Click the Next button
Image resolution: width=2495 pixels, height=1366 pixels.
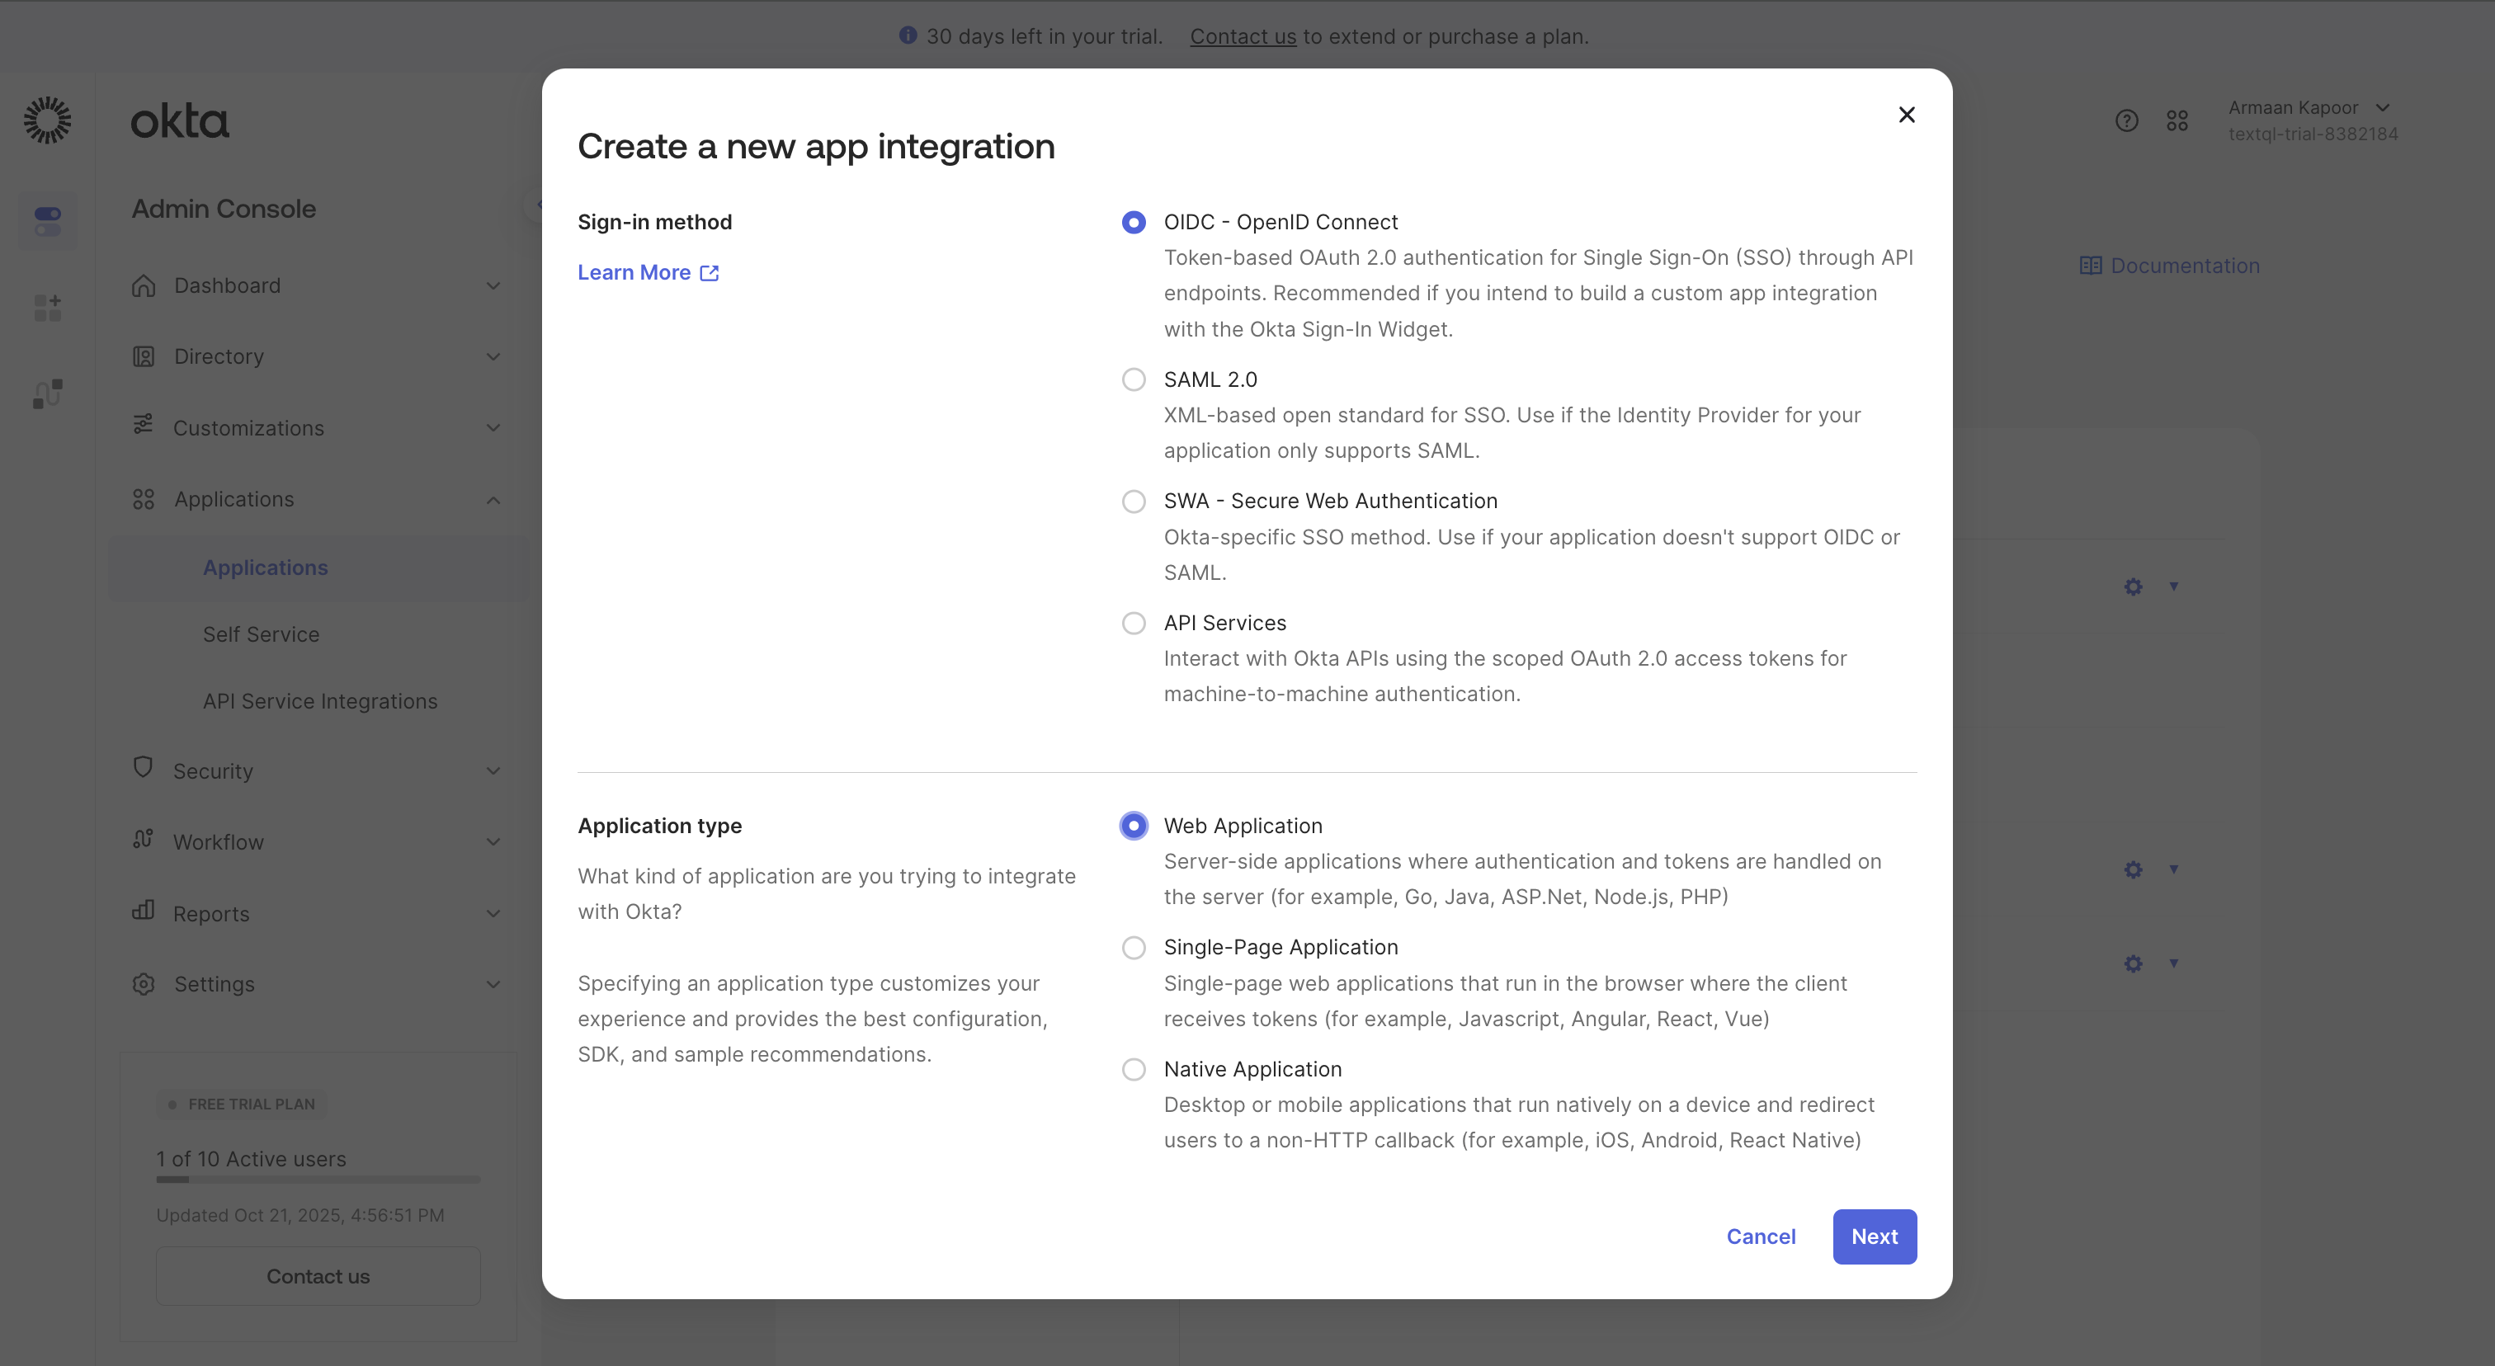pos(1873,1236)
